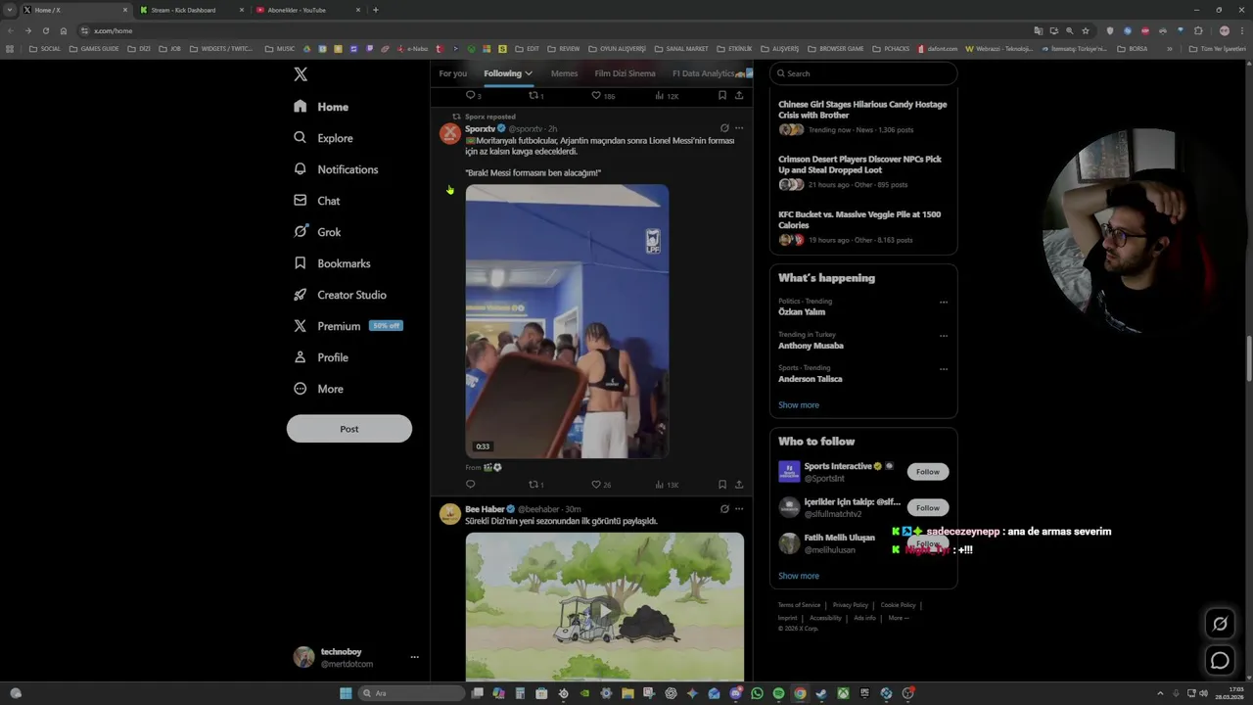Open the floating Messages button at bottom right
Viewport: 1253px width, 705px height.
pos(1220,661)
